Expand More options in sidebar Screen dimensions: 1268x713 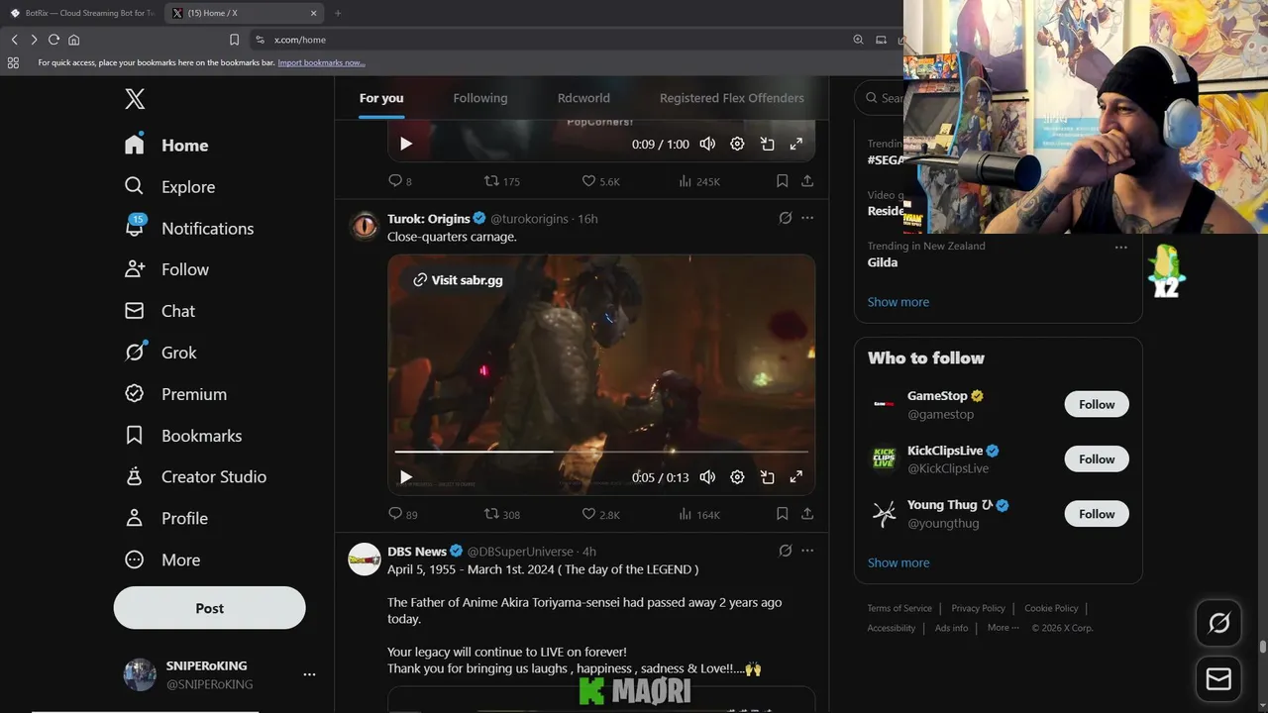pyautogui.click(x=162, y=560)
